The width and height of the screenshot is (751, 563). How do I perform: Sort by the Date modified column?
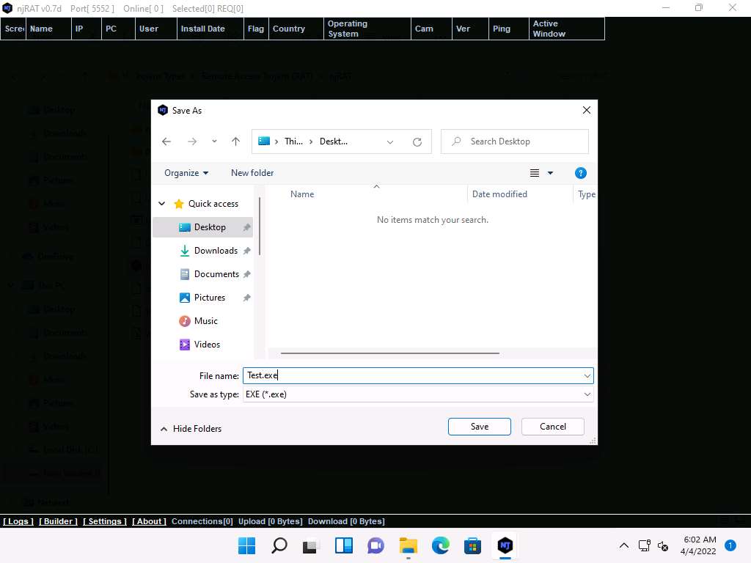pyautogui.click(x=499, y=194)
